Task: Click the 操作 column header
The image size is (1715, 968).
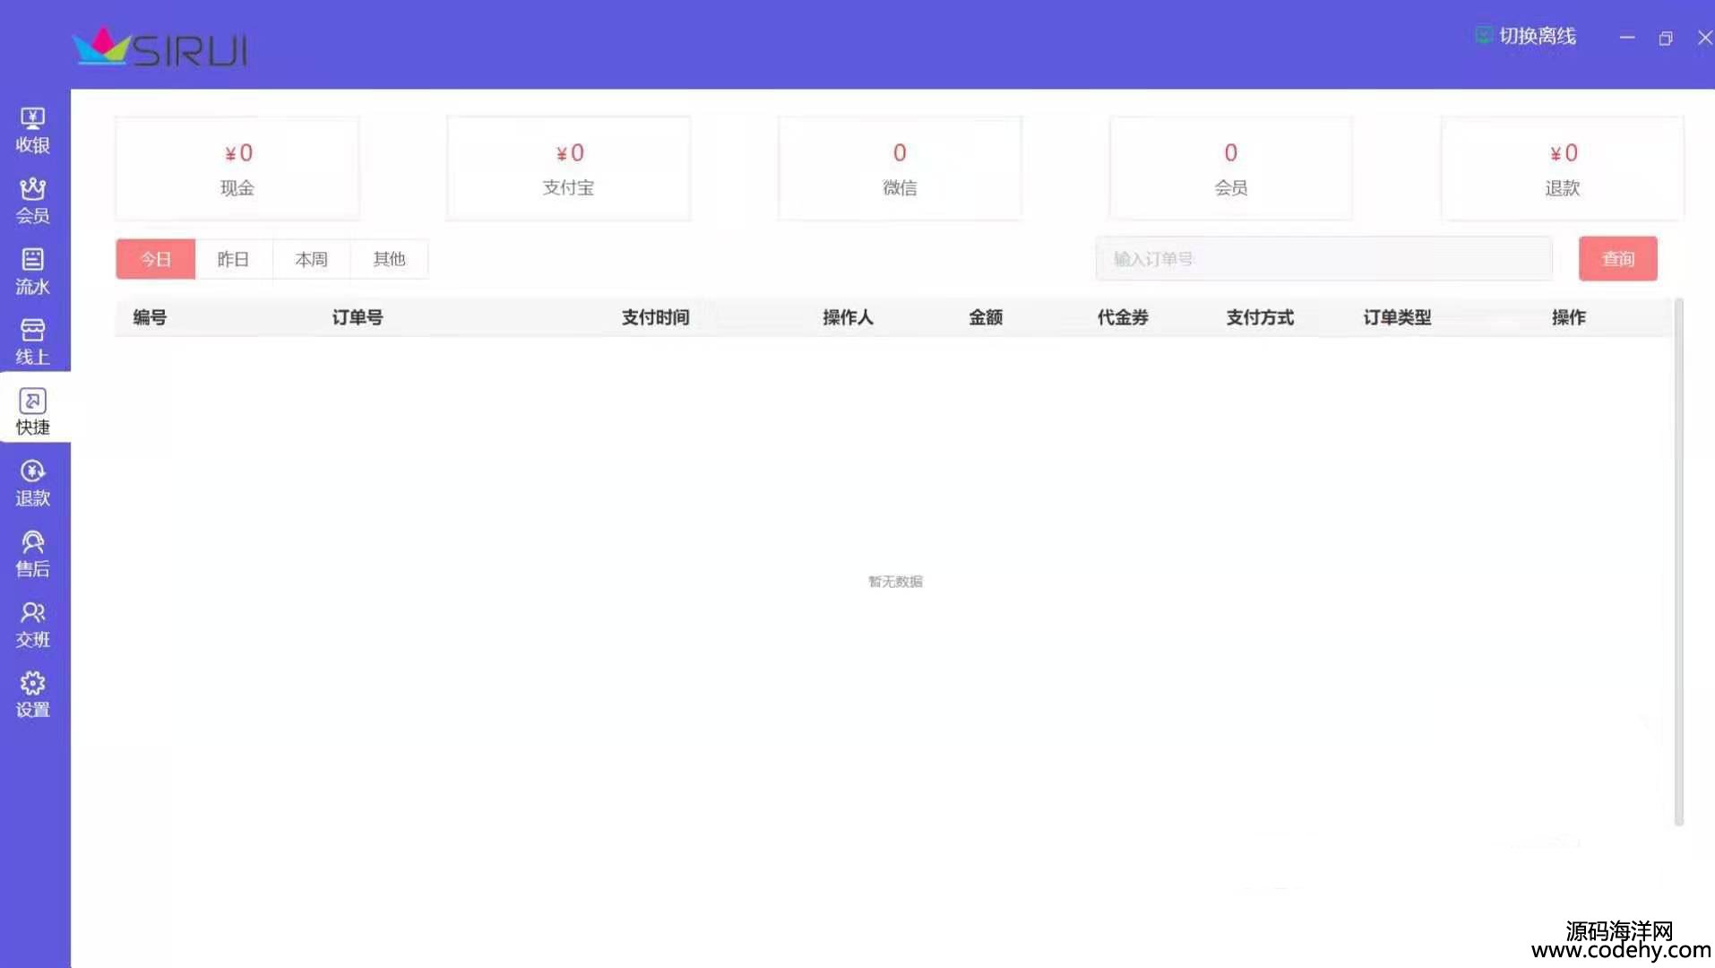Action: 1568,317
